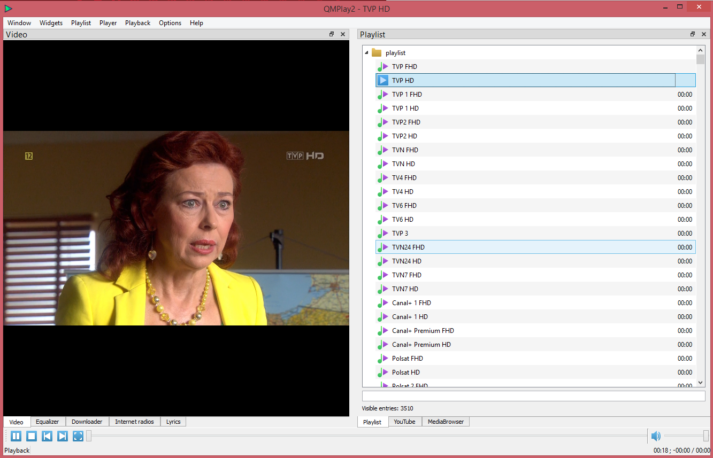Image resolution: width=713 pixels, height=458 pixels.
Task: Select TVN24 HD entry
Action: tap(536, 261)
